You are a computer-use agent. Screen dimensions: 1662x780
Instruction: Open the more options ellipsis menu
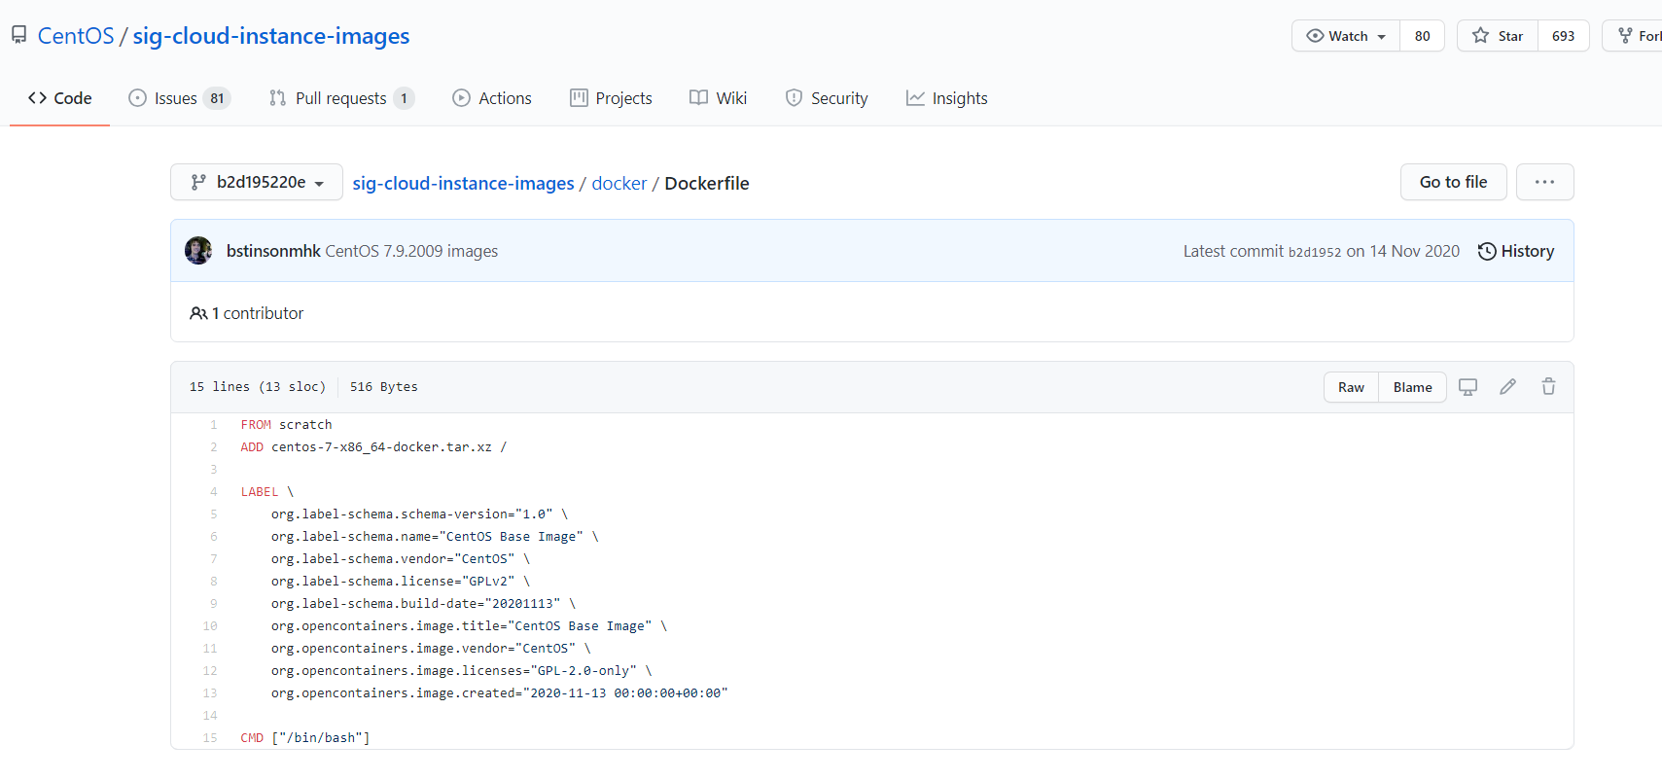[x=1544, y=182]
